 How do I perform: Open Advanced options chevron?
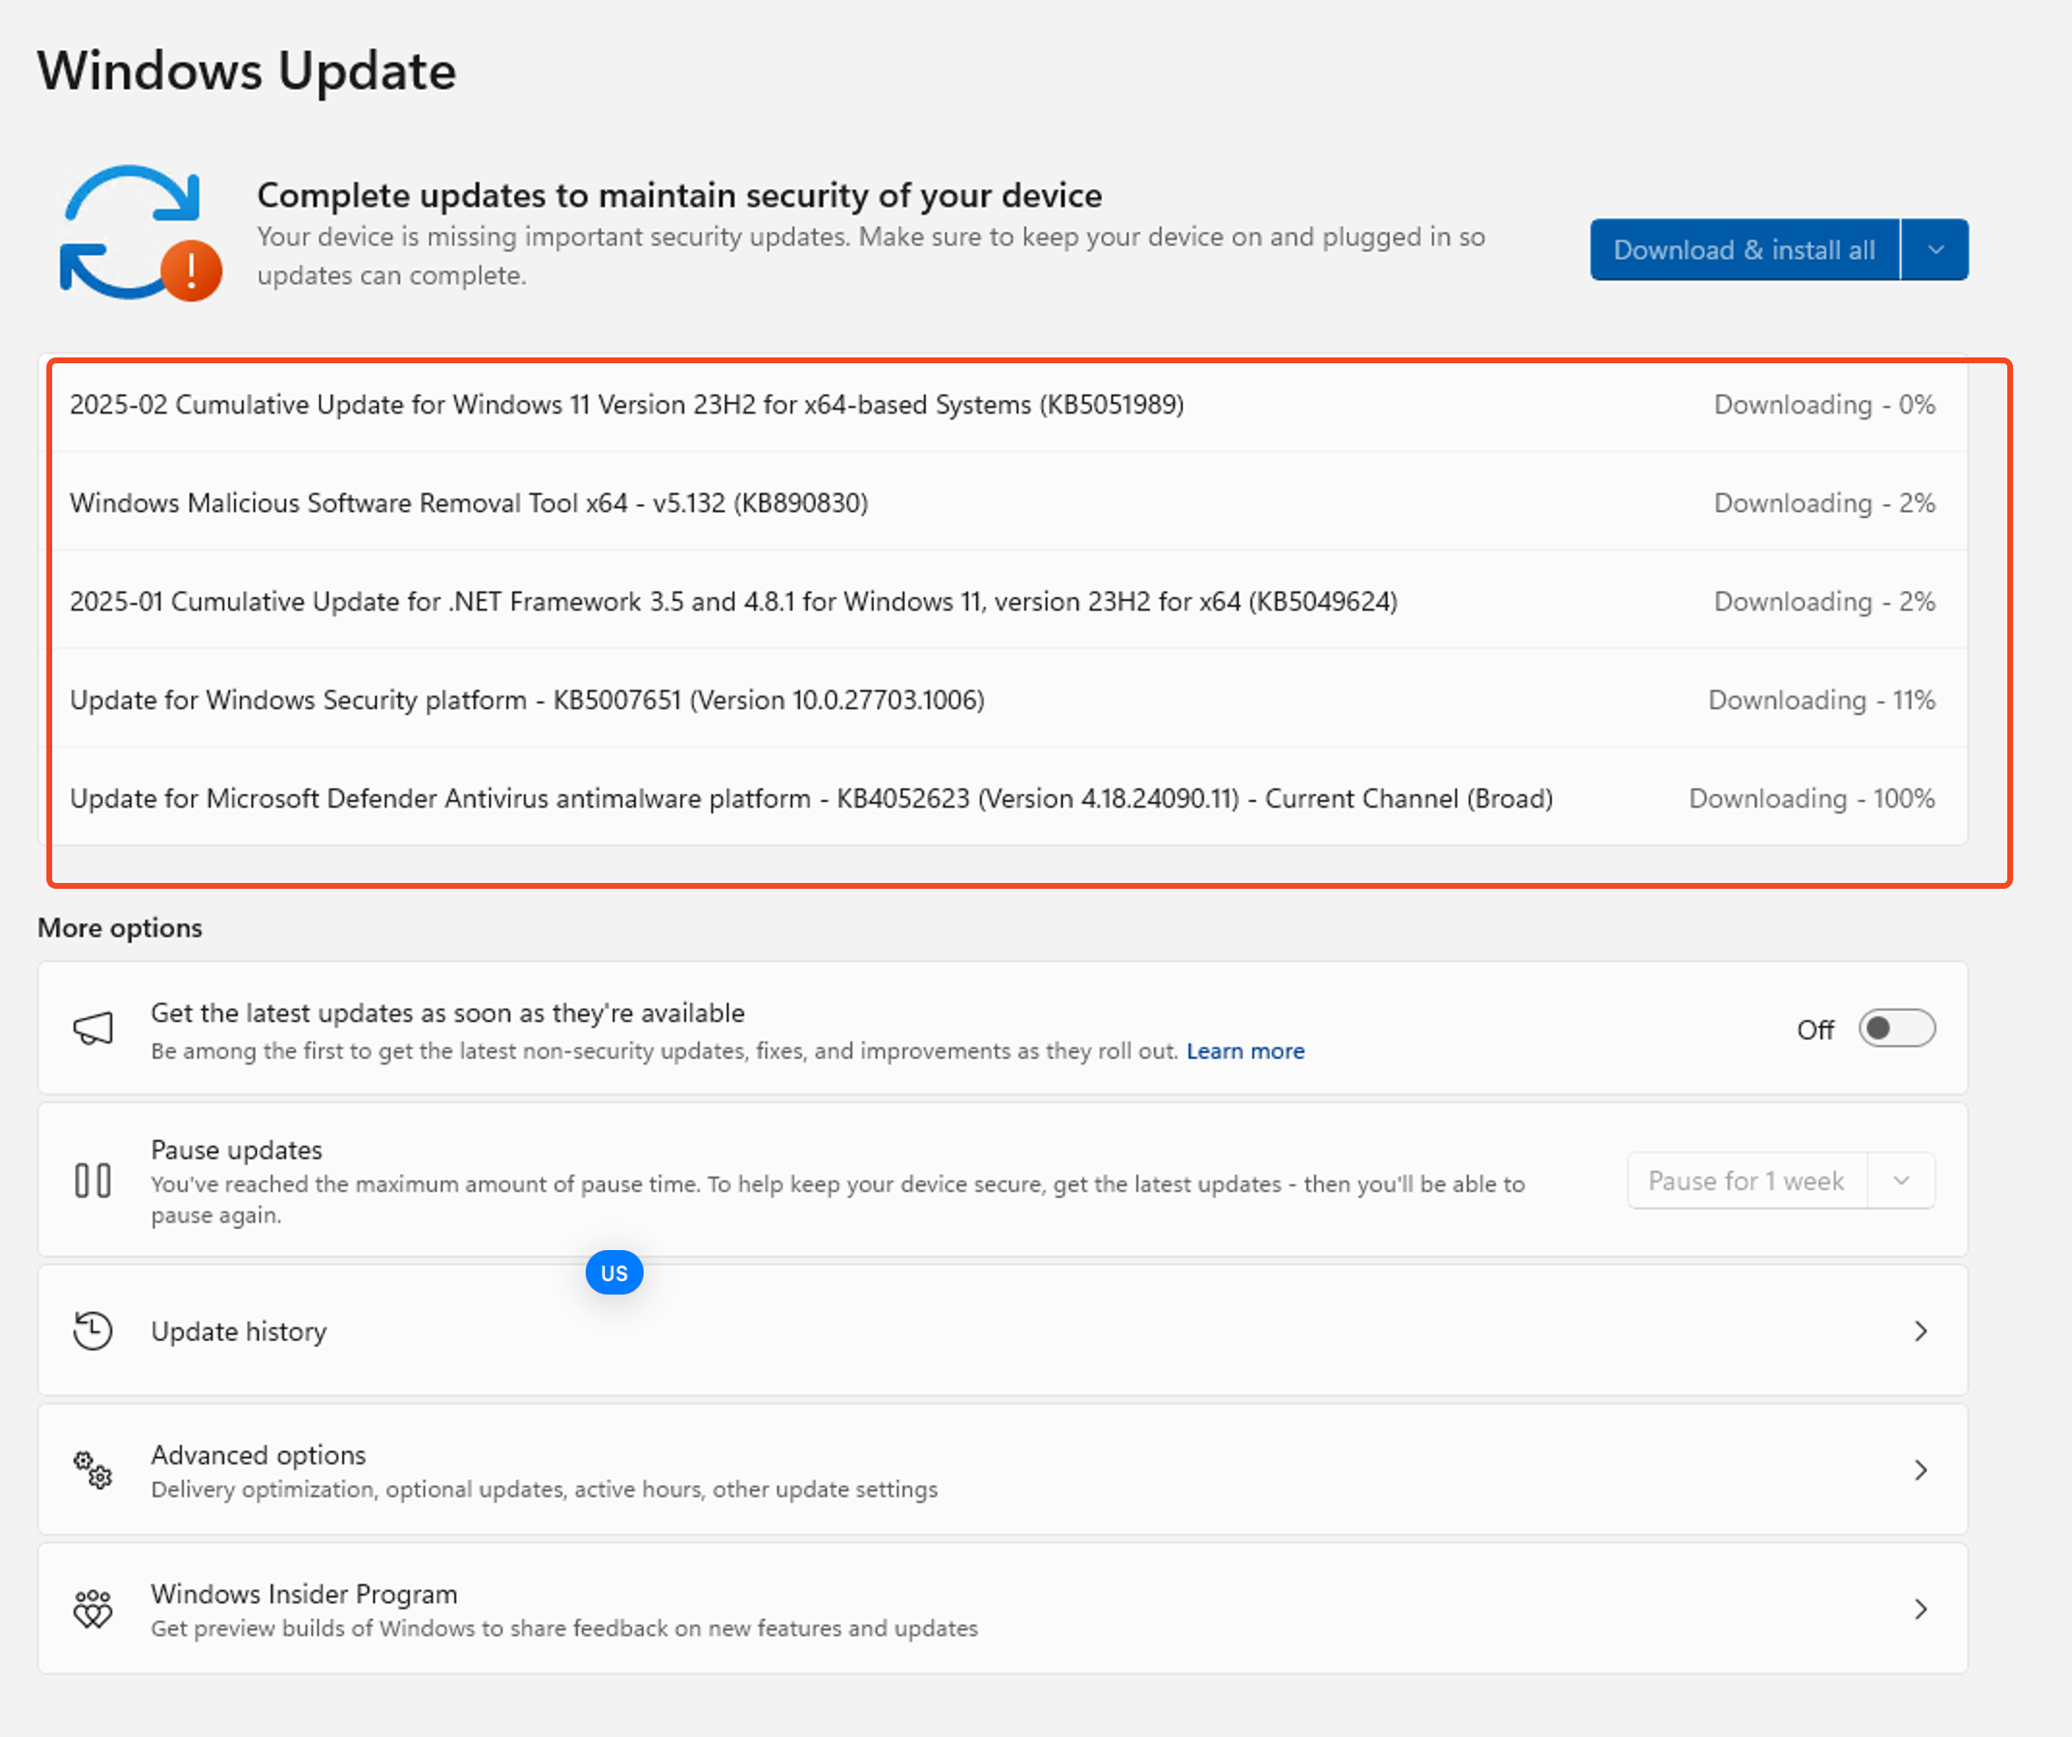1920,1469
